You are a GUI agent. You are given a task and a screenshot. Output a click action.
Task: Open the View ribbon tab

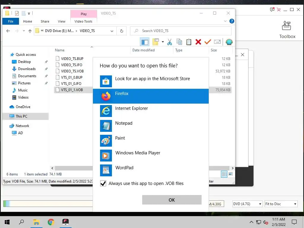[x=61, y=21]
